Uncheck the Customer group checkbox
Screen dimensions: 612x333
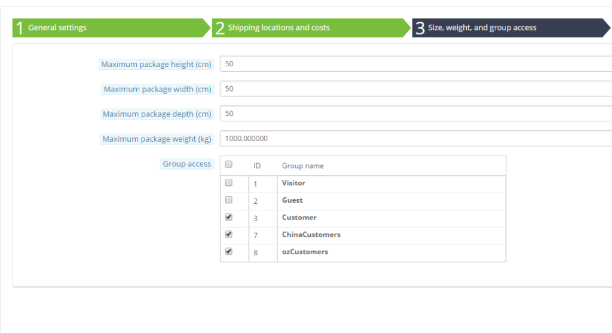228,217
